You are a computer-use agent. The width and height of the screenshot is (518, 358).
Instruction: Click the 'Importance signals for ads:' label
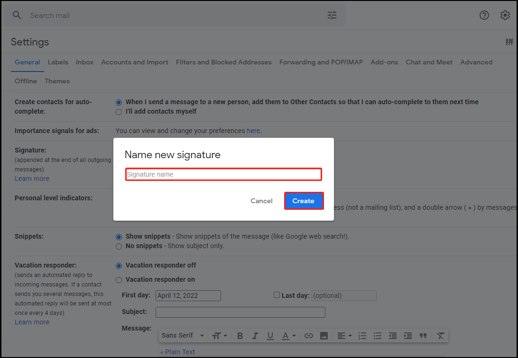[x=57, y=131]
